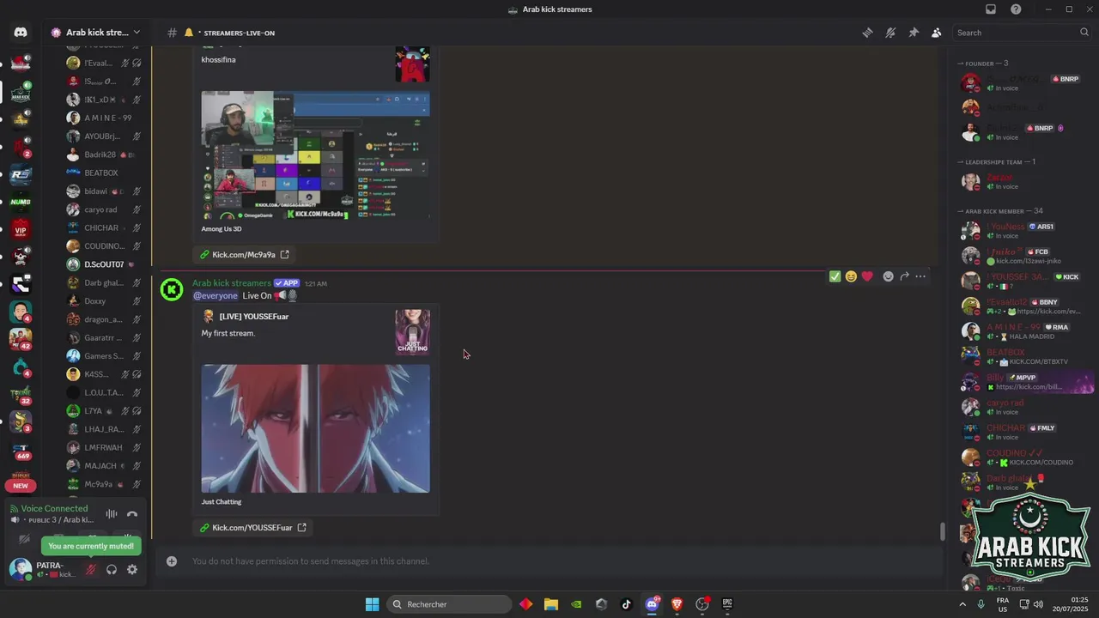Select CHICHAR in voice user list

(x=104, y=227)
